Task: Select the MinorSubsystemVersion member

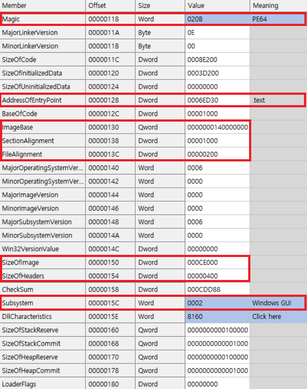Action: click(x=43, y=235)
